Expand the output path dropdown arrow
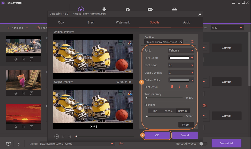This screenshot has width=251, height=149. point(112,144)
